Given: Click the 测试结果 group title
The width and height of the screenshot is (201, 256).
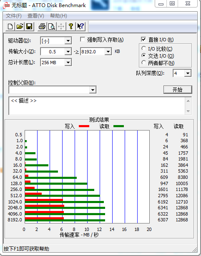Looking at the screenshot, I should coord(99,120).
